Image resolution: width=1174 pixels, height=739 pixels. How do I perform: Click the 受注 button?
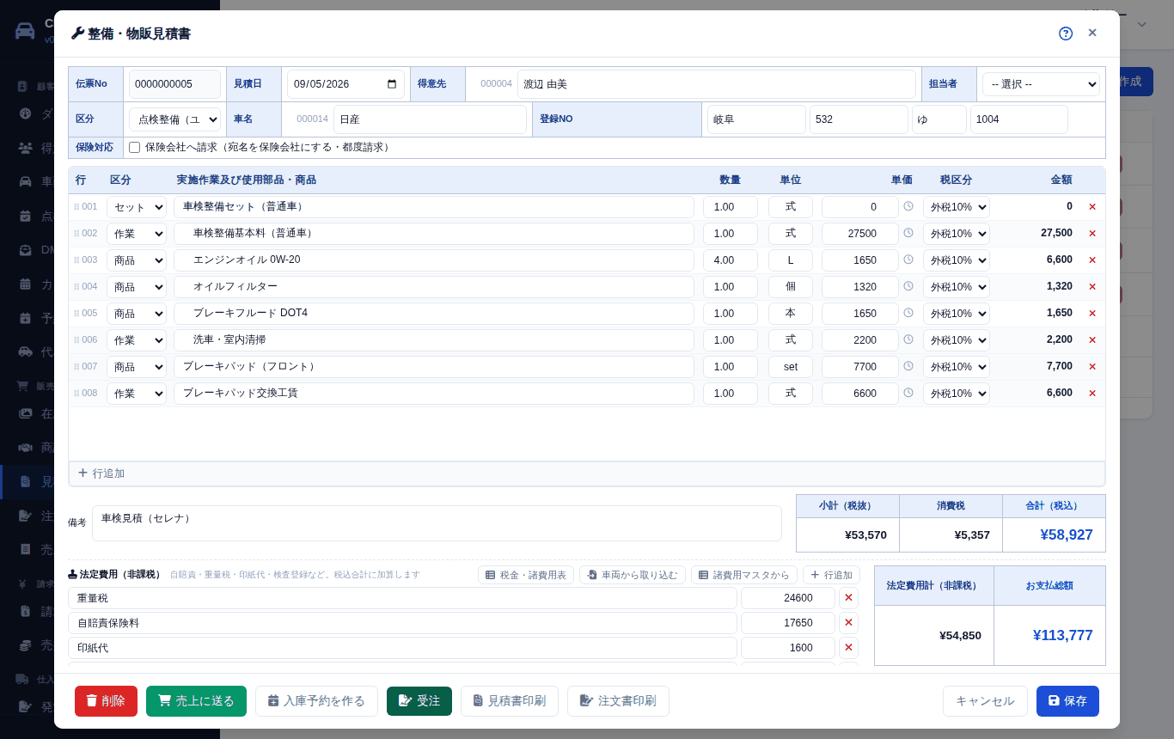click(419, 701)
